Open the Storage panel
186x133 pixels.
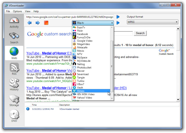coord(14,100)
